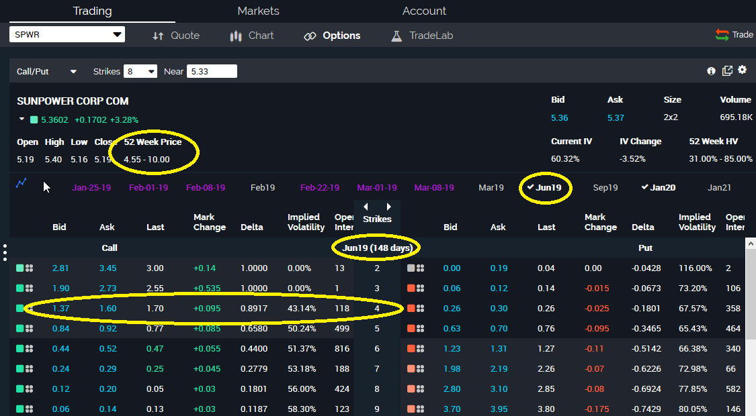
Task: Switch to the Chart view
Action: [x=252, y=36]
